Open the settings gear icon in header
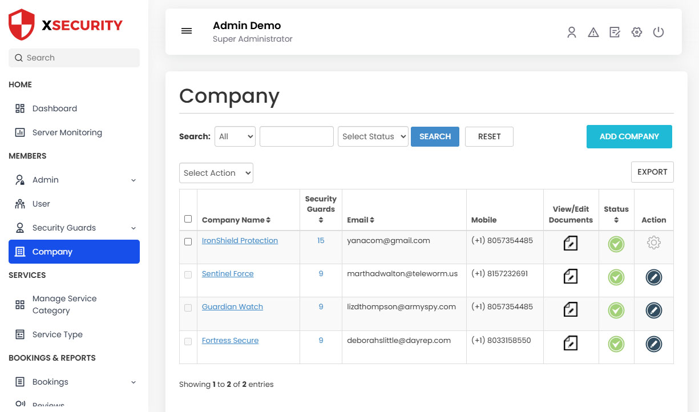This screenshot has width=699, height=412. click(637, 33)
